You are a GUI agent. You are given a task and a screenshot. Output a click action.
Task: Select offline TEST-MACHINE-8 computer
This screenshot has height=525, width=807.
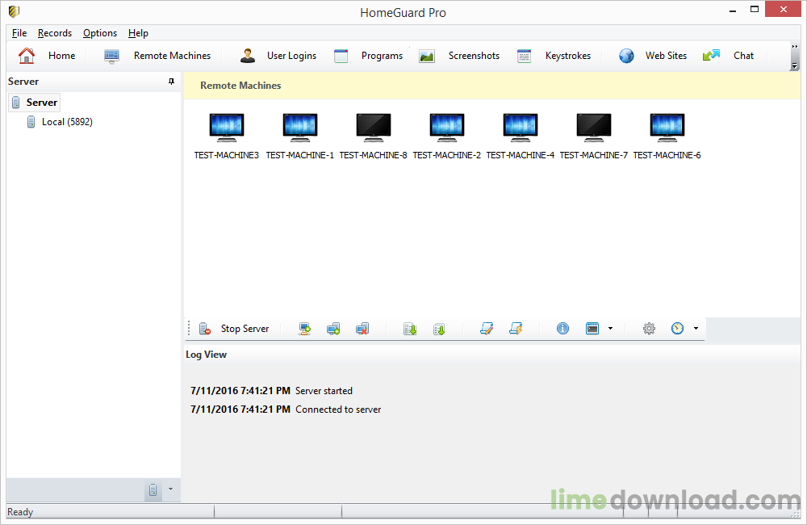(373, 136)
